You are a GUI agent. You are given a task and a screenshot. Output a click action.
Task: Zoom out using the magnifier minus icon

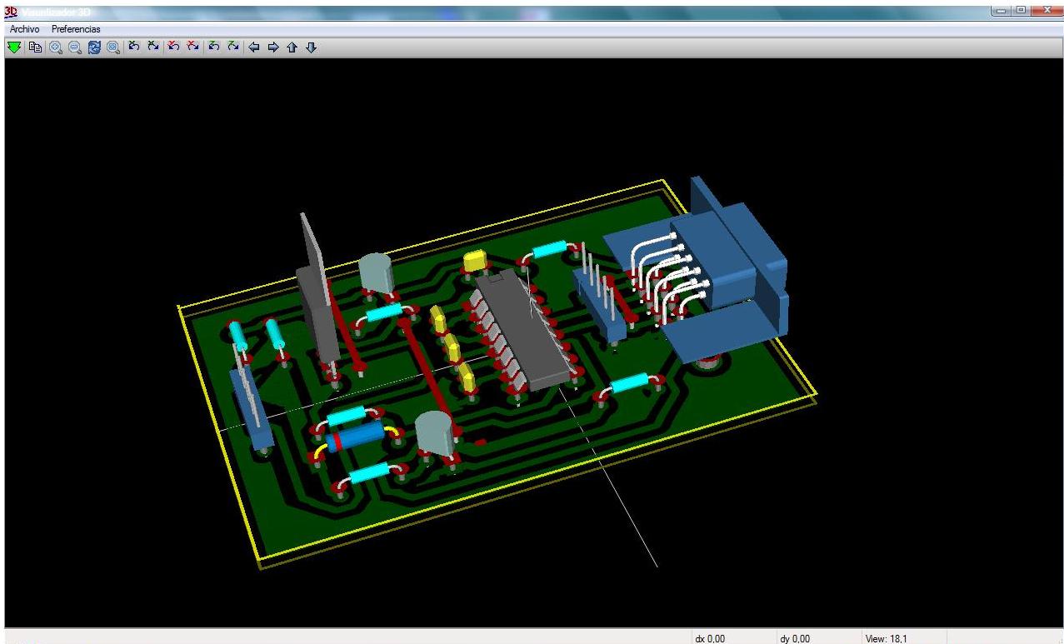(x=73, y=47)
